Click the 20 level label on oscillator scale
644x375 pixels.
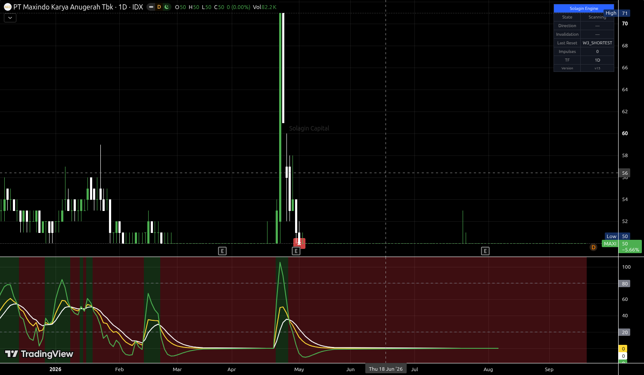tap(625, 332)
